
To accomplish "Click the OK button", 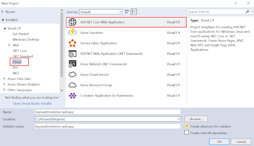I will point(219,142).
